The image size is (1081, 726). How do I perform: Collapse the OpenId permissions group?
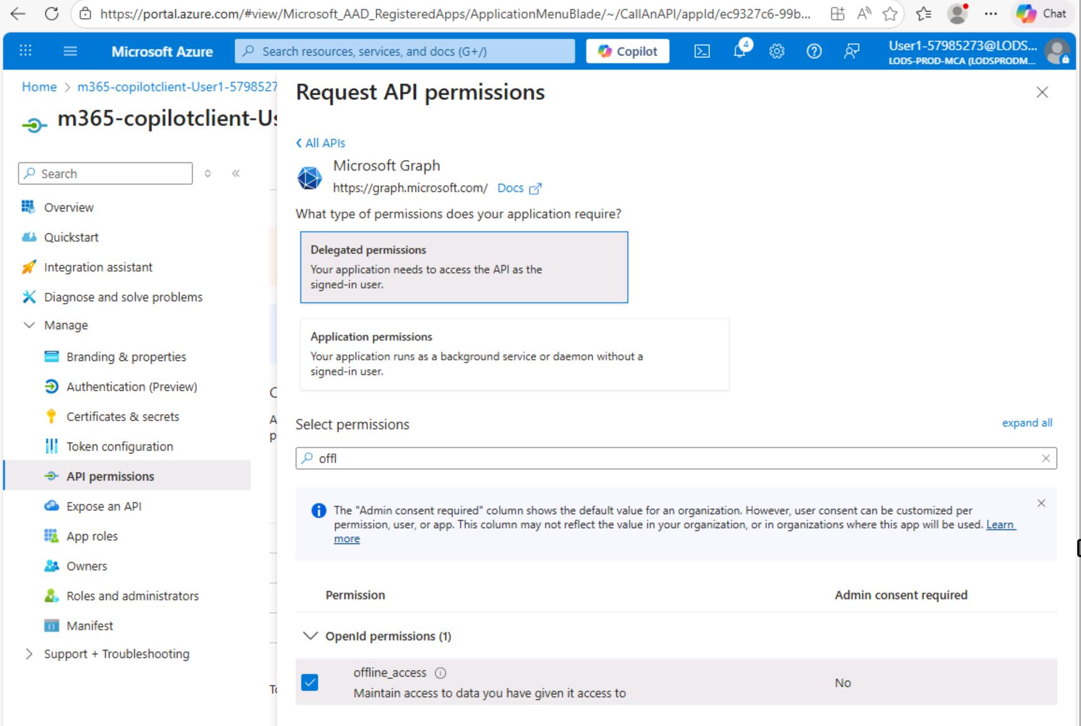pyautogui.click(x=310, y=636)
